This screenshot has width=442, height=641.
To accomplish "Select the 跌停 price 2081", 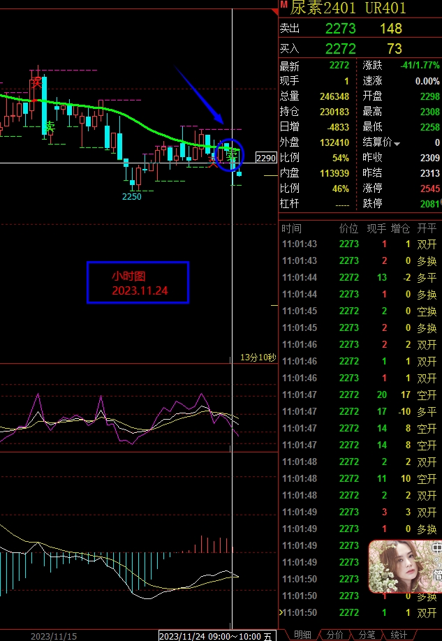I will point(430,204).
